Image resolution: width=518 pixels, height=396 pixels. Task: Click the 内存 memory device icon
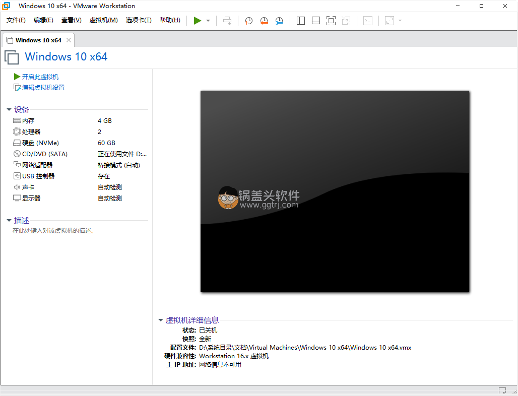coord(17,120)
